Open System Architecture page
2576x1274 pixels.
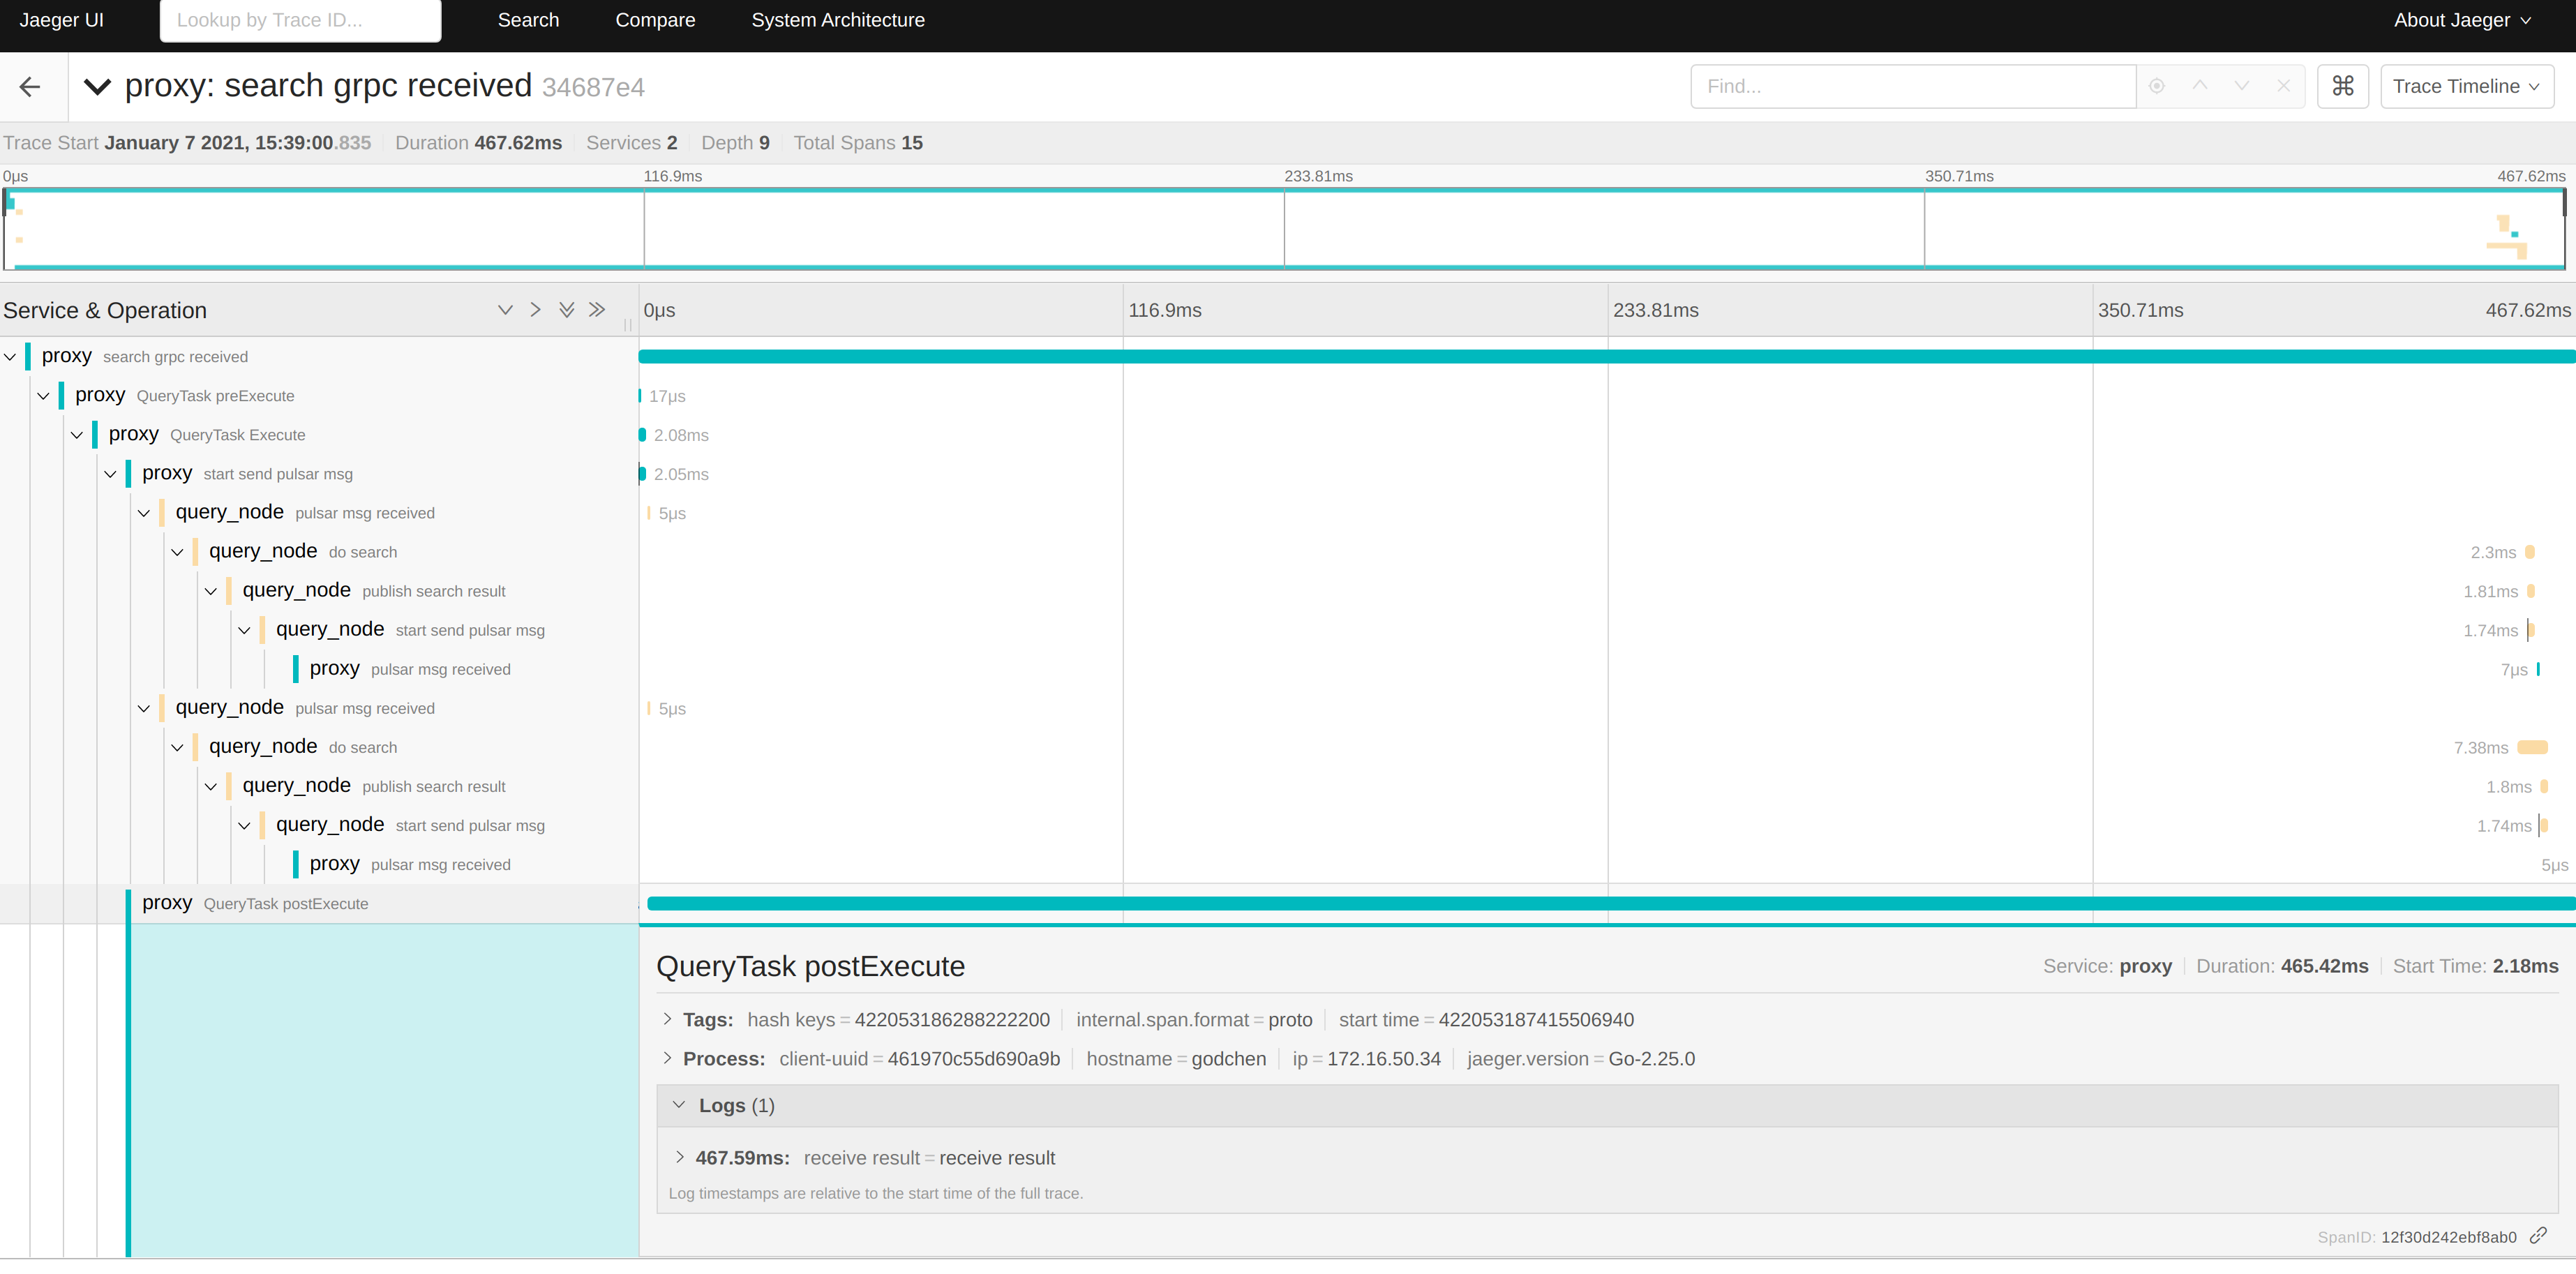click(838, 20)
